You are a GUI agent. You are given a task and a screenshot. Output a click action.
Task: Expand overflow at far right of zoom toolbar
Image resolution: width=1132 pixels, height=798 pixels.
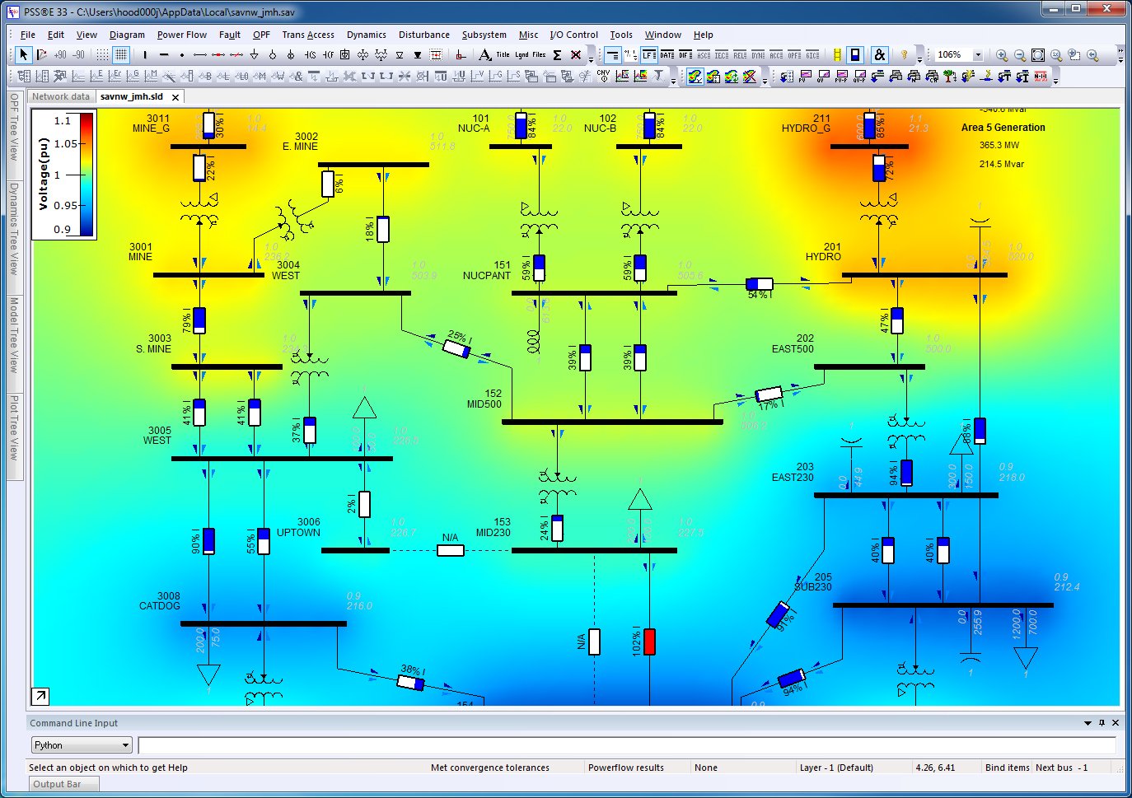(1120, 55)
